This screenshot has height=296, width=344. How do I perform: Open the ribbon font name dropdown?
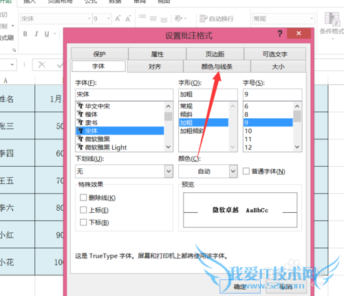click(x=89, y=19)
